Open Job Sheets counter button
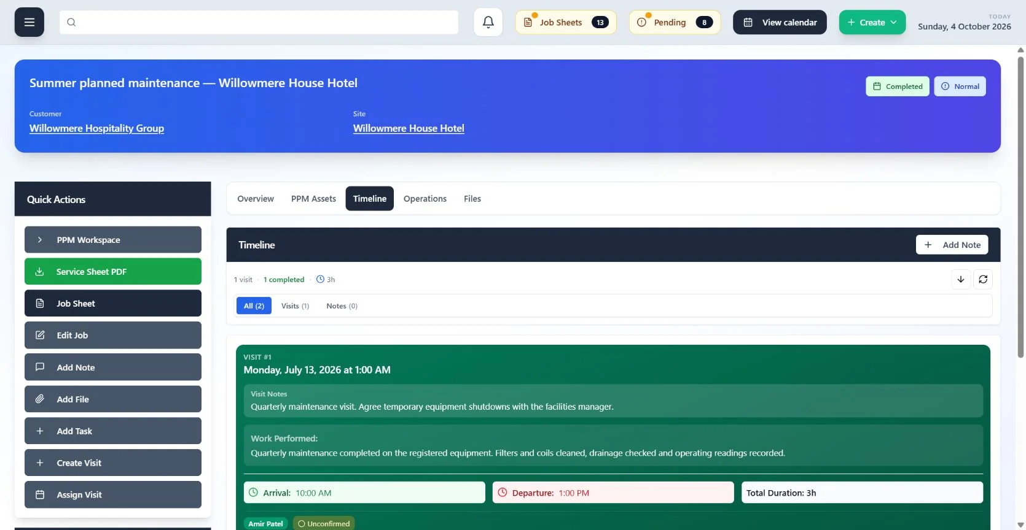Screen dimensions: 1026x530 (x=566, y=22)
